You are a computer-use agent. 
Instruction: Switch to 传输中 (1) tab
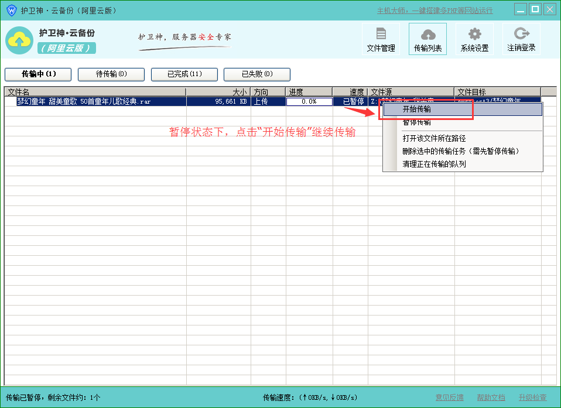38,74
